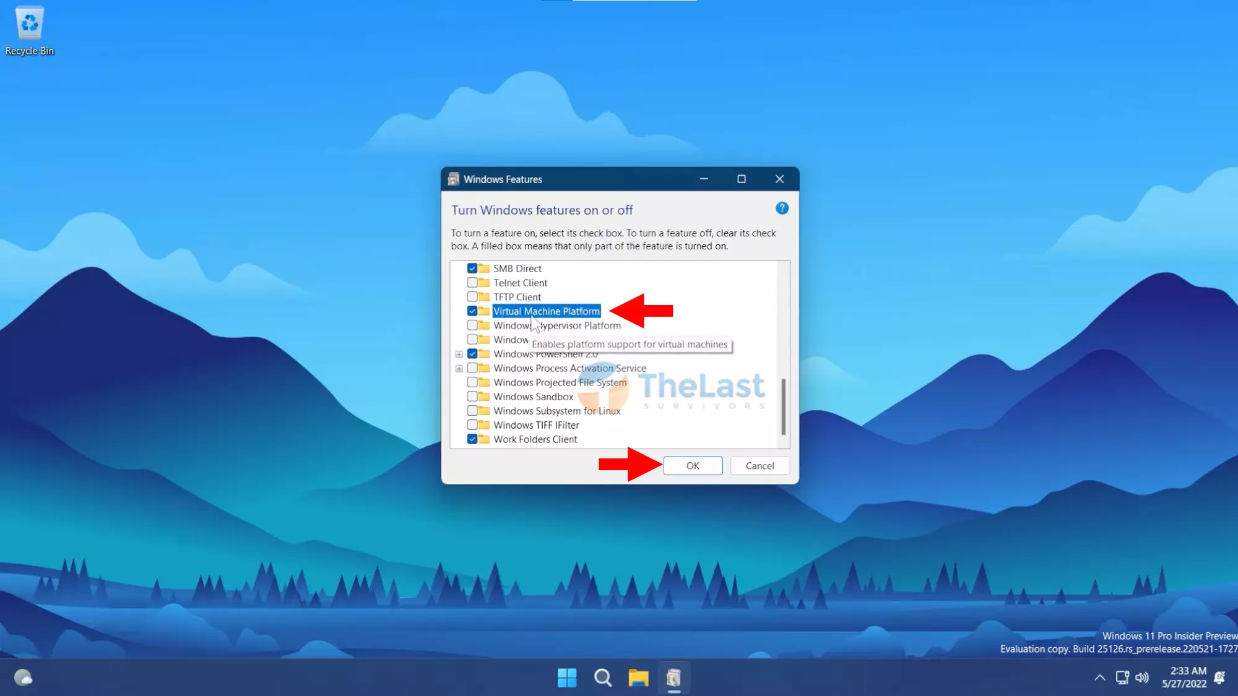The width and height of the screenshot is (1238, 696).
Task: Enable the Windows Sandbox checkbox
Action: (x=472, y=397)
